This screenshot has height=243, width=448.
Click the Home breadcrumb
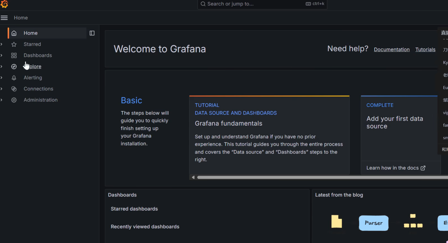pyautogui.click(x=21, y=18)
